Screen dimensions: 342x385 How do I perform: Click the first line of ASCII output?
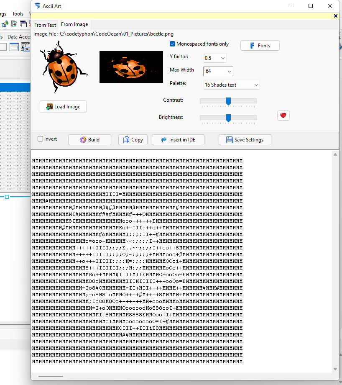(138, 161)
